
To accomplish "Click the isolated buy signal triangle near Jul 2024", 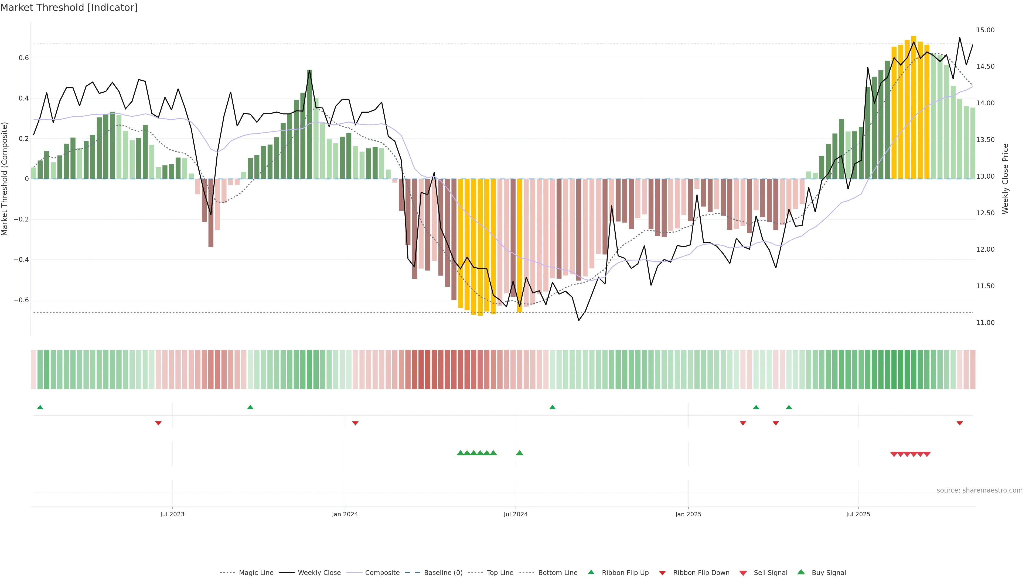I will (520, 453).
